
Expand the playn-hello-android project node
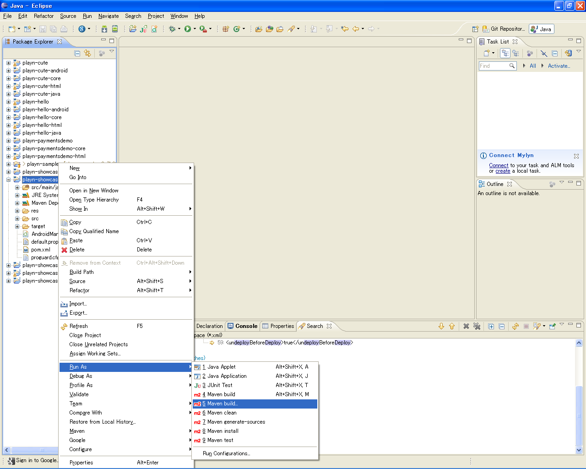pyautogui.click(x=8, y=109)
